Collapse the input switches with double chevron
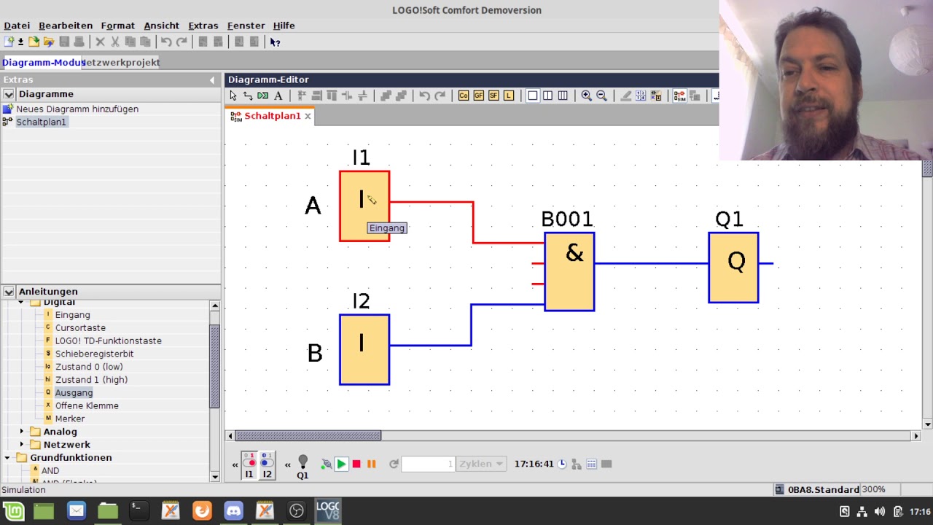 click(235, 464)
